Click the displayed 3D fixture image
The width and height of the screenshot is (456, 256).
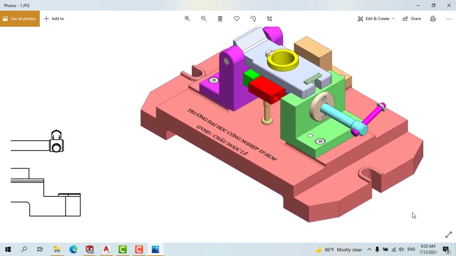[x=281, y=124]
